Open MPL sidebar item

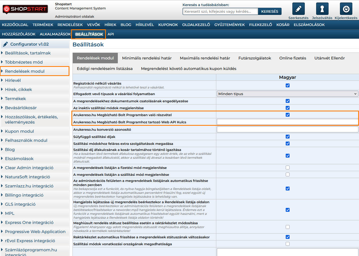click(35, 213)
